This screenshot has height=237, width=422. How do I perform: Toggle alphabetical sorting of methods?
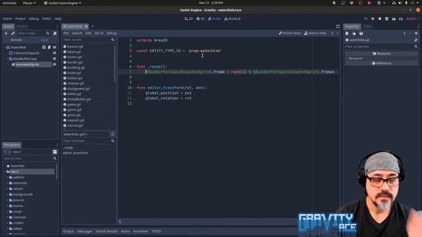click(x=113, y=134)
